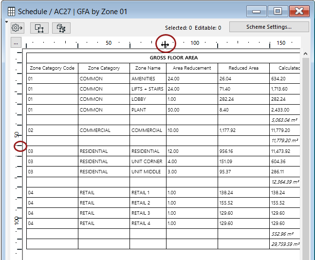The image size is (315, 260).
Task: Minimize the Schedule window
Action: coord(257,11)
